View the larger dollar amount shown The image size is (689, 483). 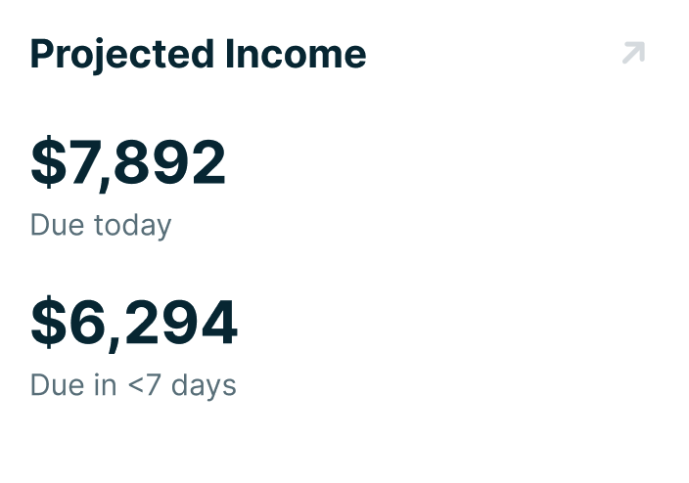[x=128, y=163]
